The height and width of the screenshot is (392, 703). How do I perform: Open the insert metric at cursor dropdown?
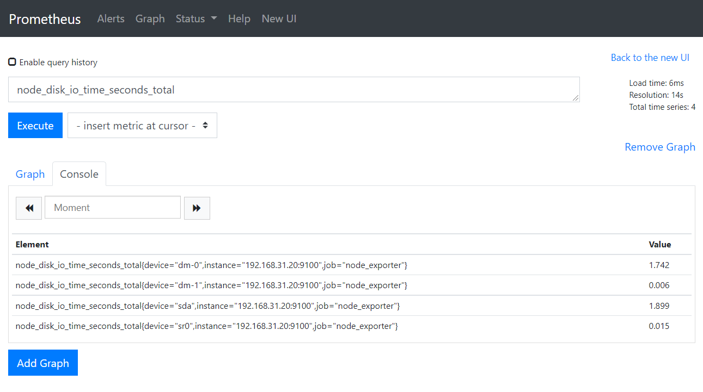[x=142, y=126]
